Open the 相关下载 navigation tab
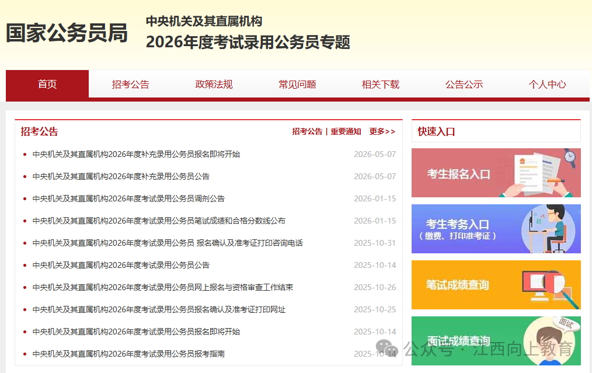592x373 pixels. [x=381, y=84]
